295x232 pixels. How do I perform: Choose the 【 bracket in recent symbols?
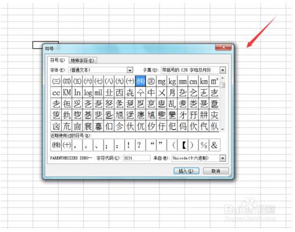[183, 145]
